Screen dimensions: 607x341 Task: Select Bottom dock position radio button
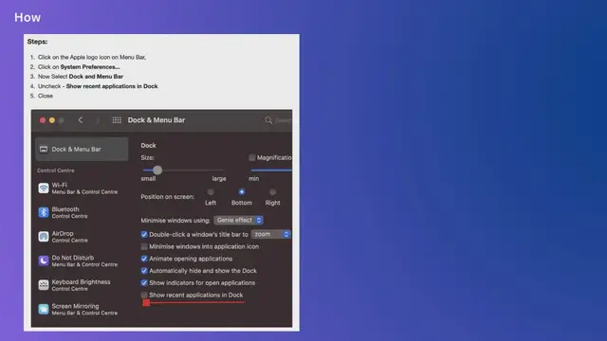[242, 191]
